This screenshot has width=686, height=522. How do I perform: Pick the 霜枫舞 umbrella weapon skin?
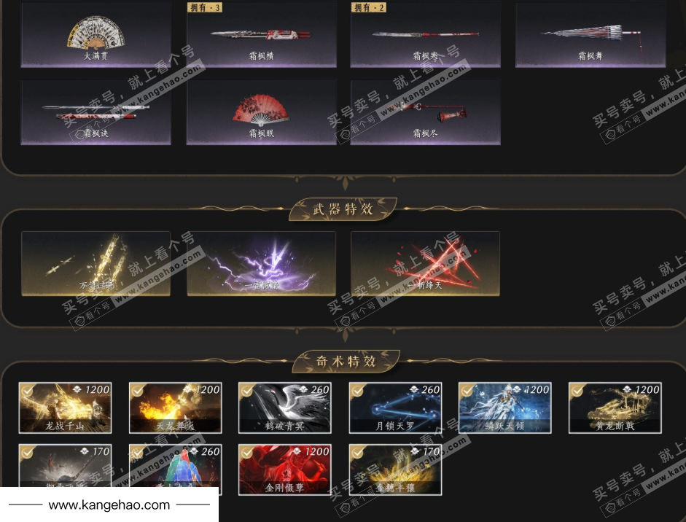tap(590, 34)
